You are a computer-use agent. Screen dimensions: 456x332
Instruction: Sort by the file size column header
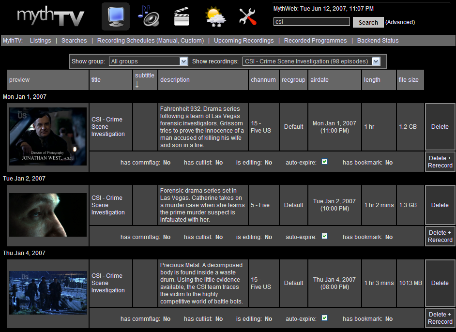pyautogui.click(x=409, y=80)
